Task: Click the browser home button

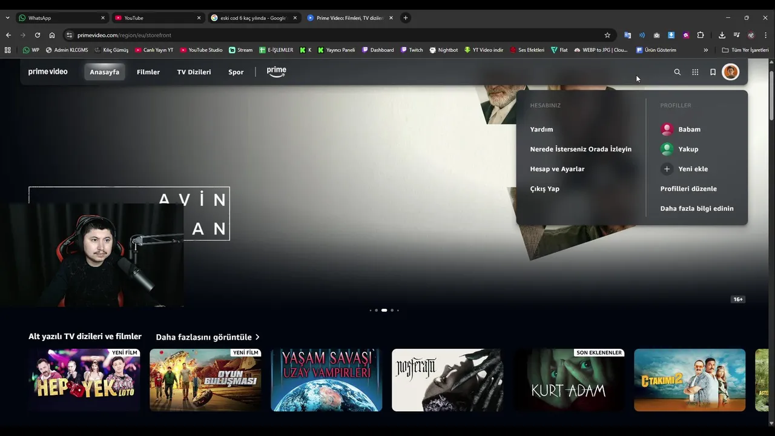Action: (52, 35)
